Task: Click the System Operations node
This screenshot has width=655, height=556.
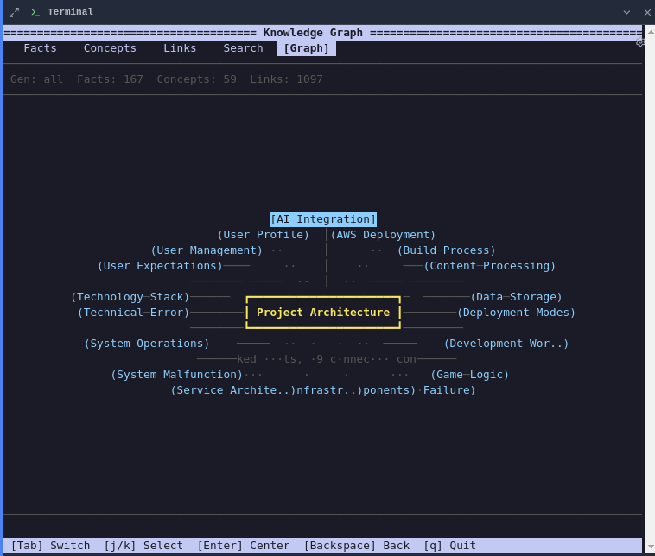Action: [x=147, y=344]
